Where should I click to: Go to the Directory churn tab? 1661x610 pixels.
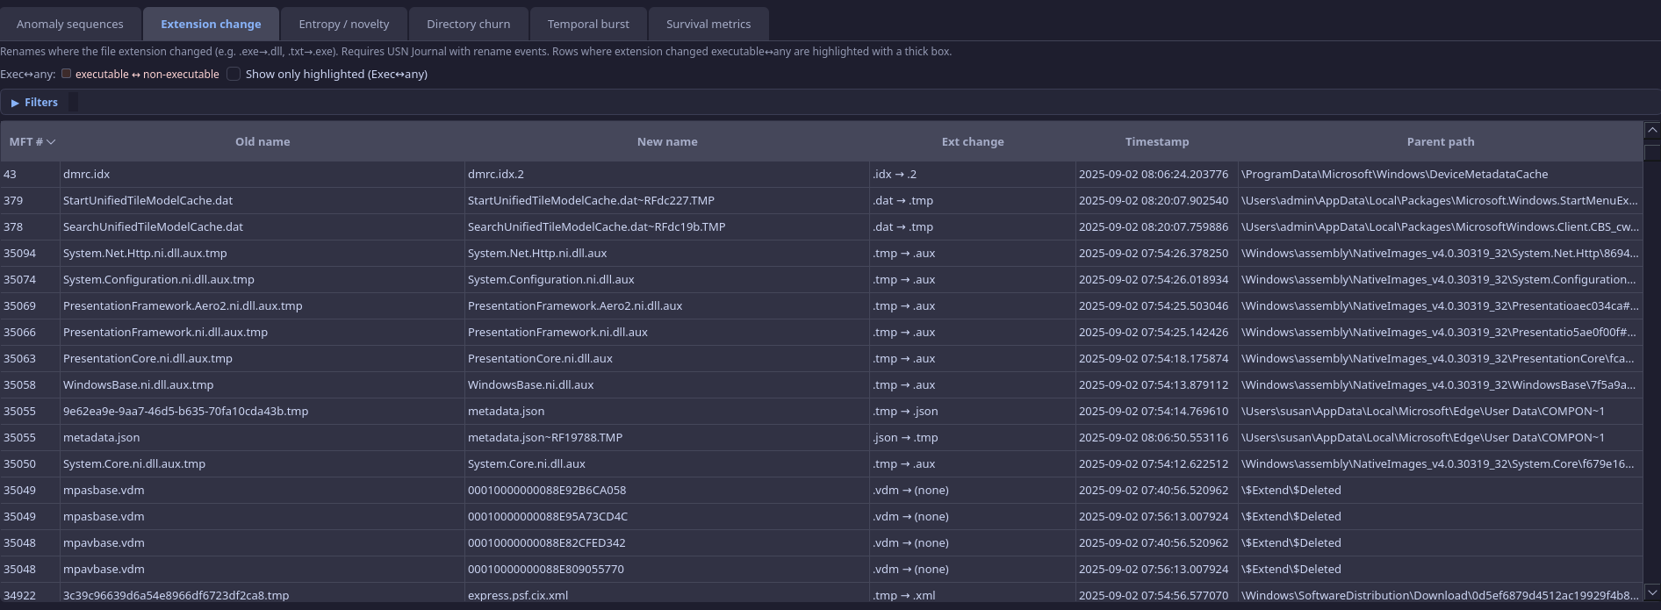coord(468,25)
